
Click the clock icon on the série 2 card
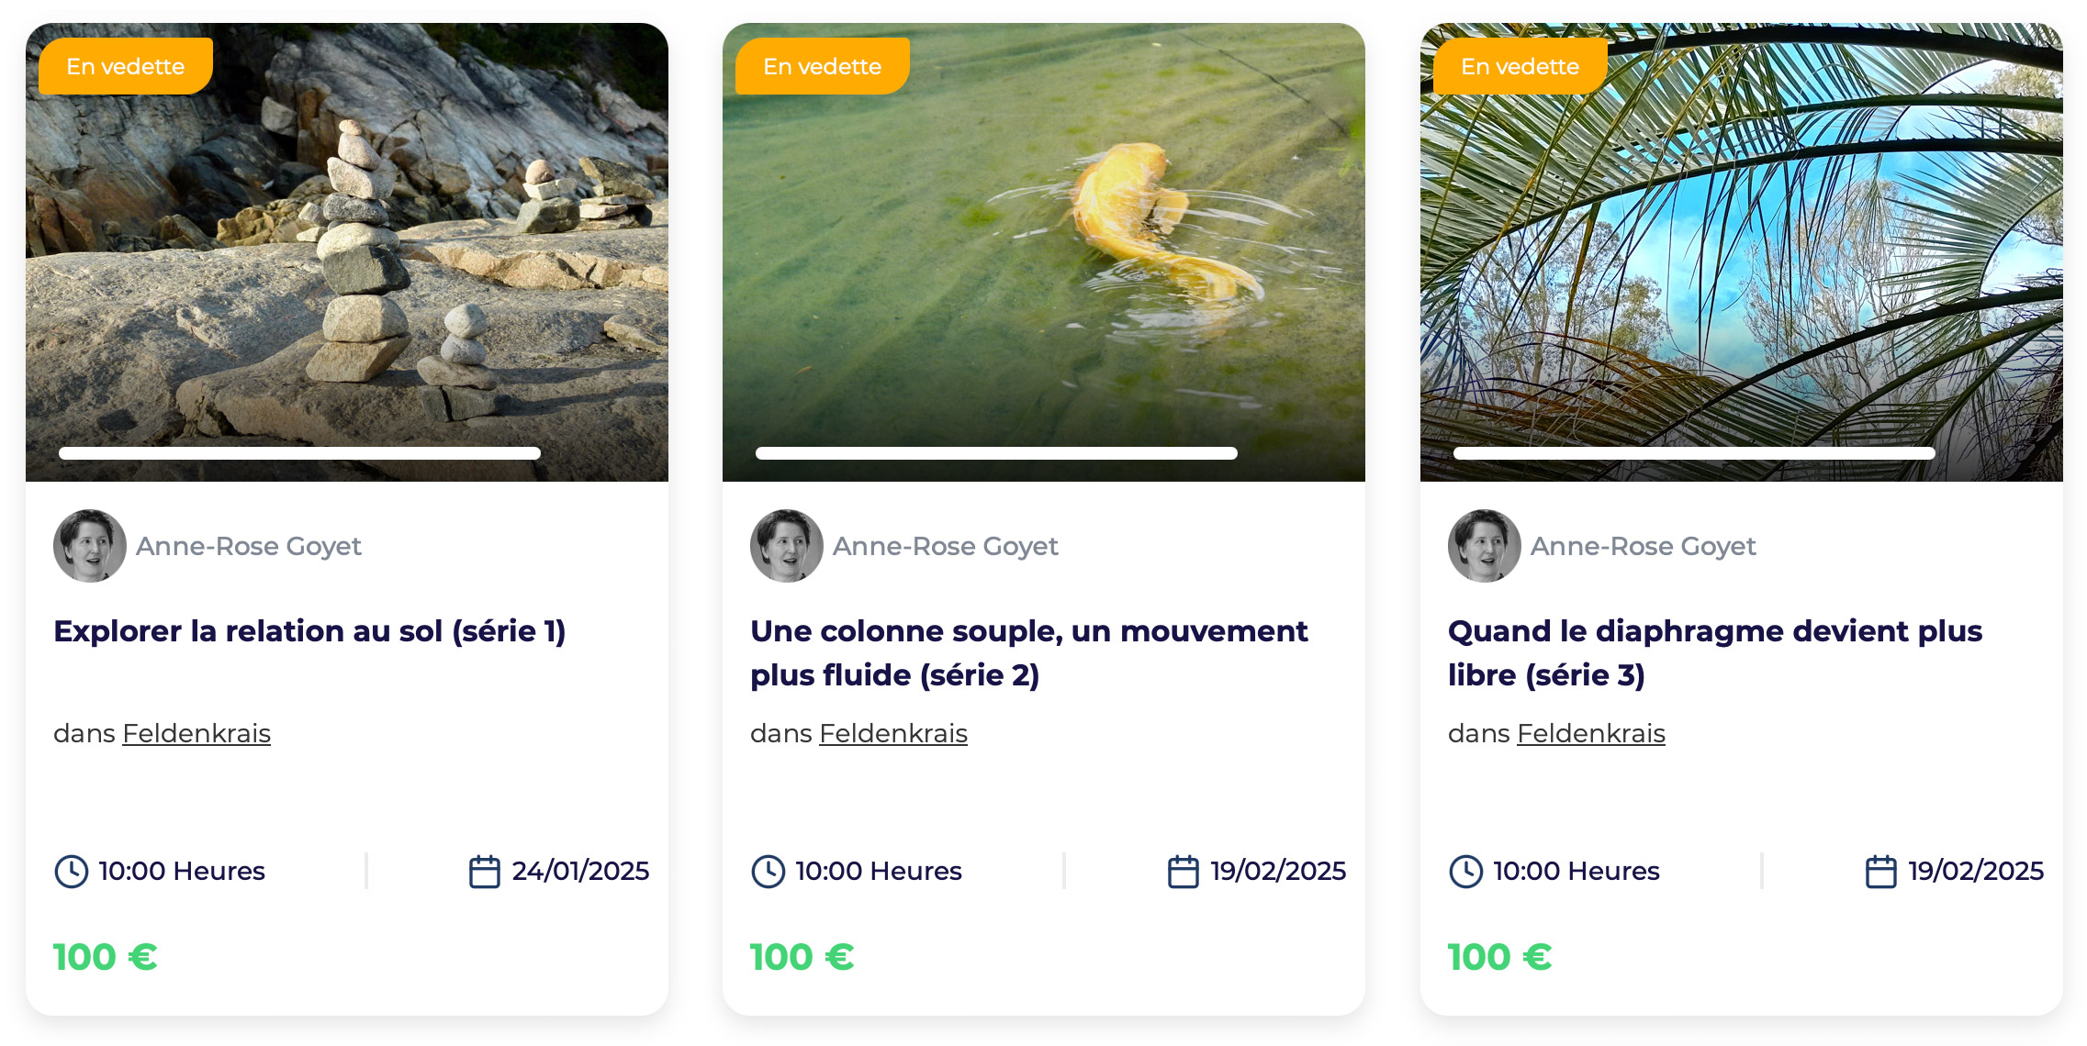click(768, 871)
